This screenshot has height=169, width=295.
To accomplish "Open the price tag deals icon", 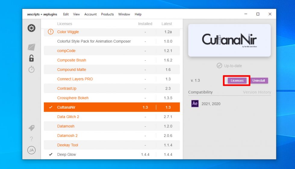I will tap(31, 128).
